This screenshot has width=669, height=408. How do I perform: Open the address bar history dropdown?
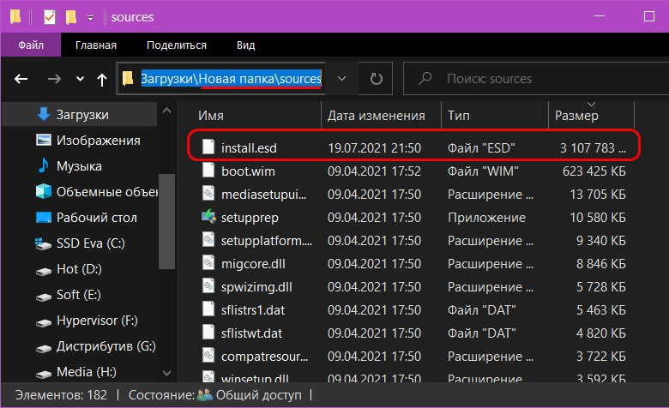pos(341,79)
